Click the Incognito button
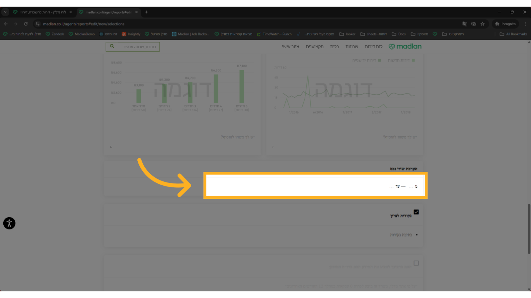531x298 pixels. (505, 24)
